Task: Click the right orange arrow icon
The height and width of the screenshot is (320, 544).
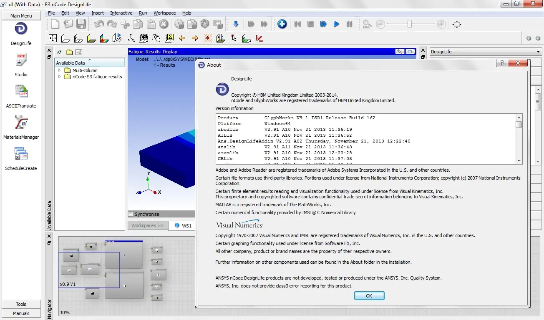Action: pyautogui.click(x=195, y=38)
